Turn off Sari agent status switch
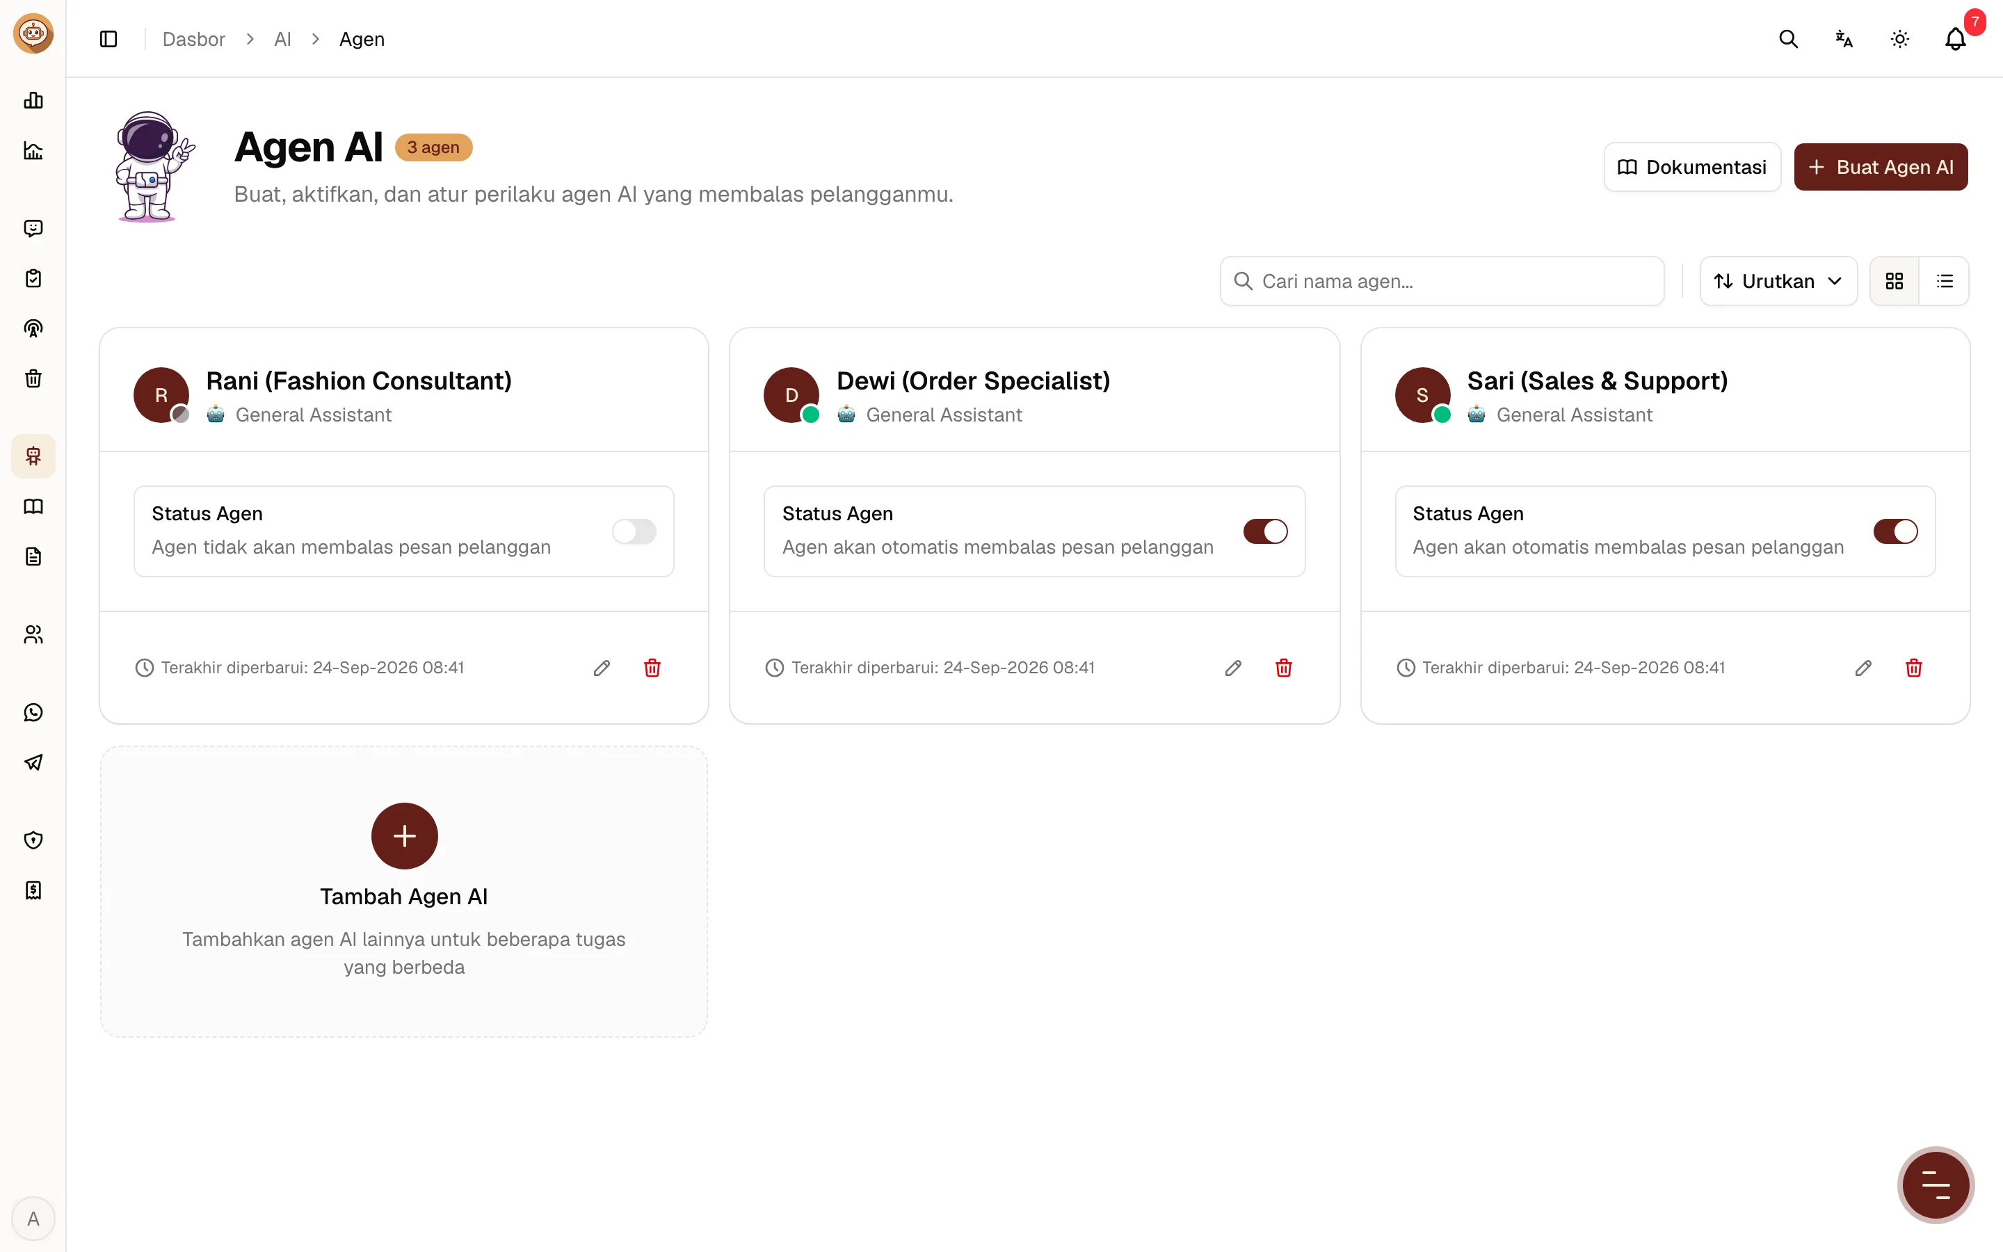Image resolution: width=2003 pixels, height=1252 pixels. point(1895,531)
